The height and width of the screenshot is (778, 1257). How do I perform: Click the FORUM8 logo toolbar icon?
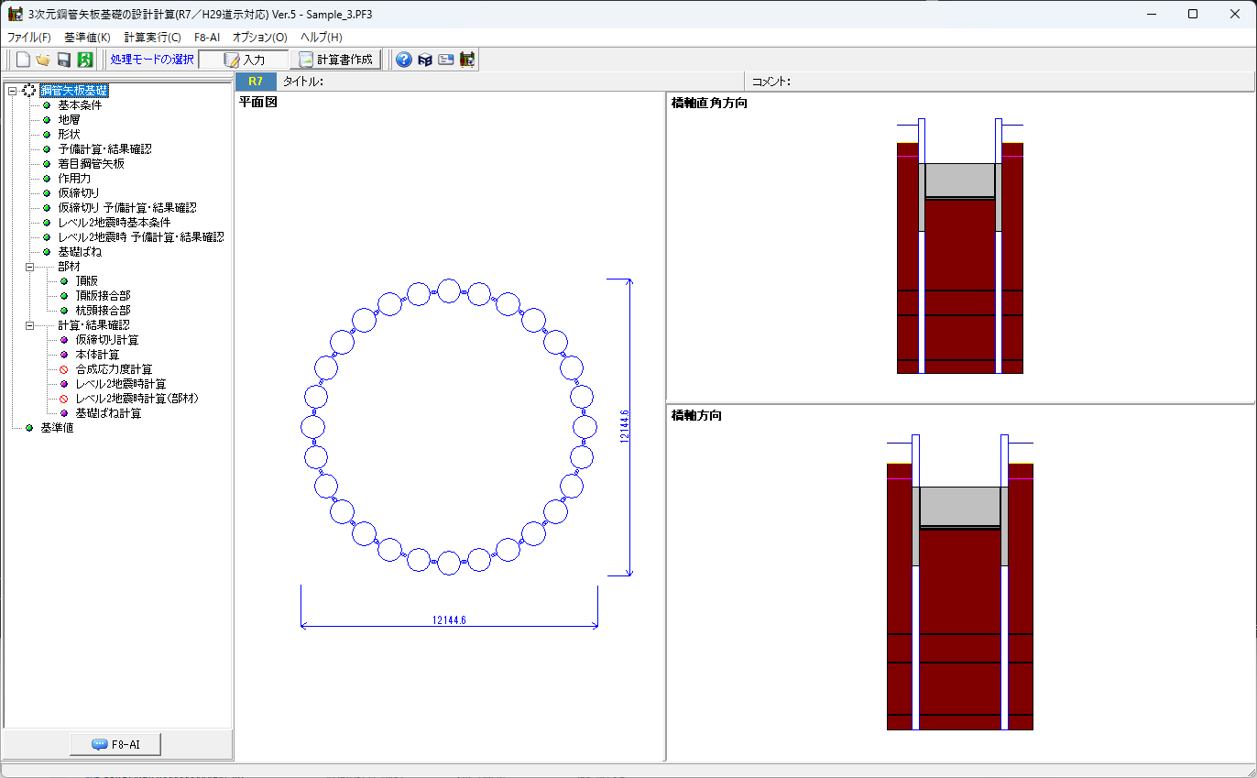tap(425, 60)
